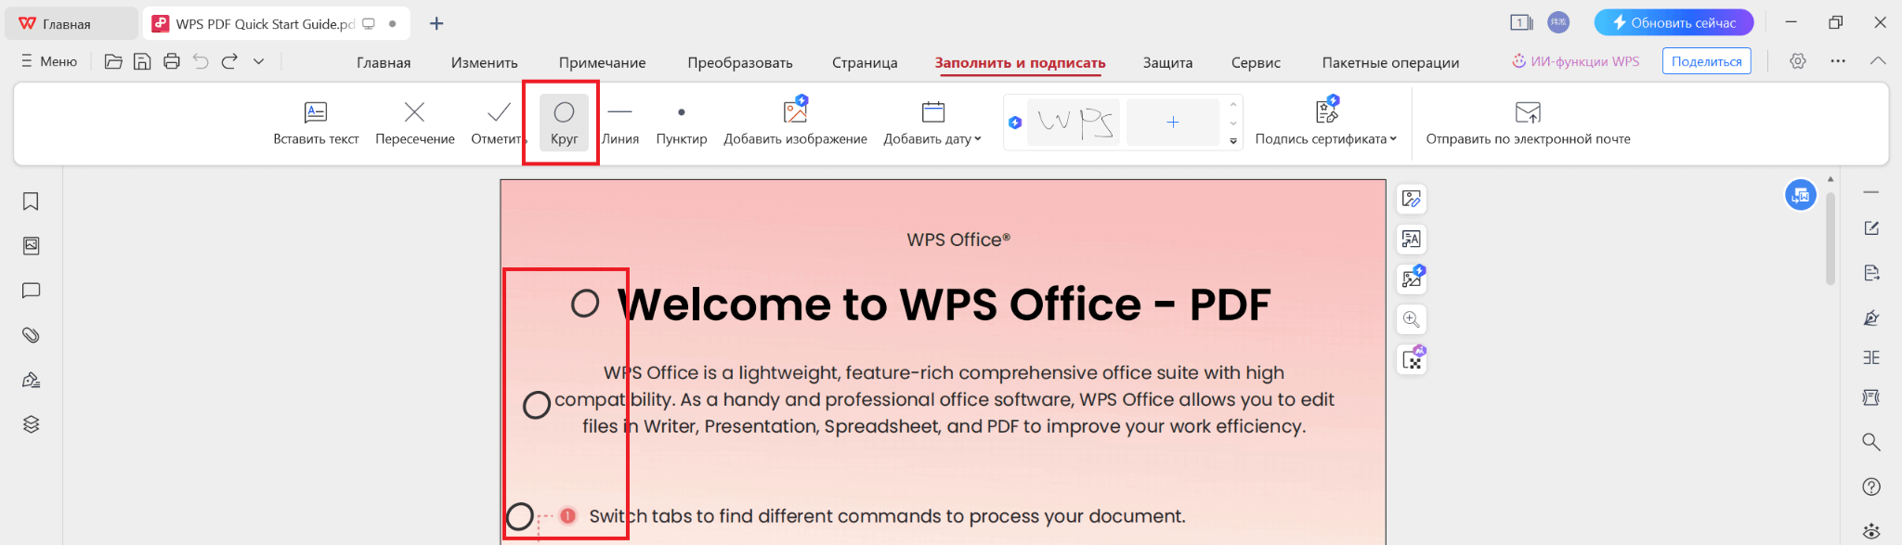Click the window number indicator icon near avatar
The height and width of the screenshot is (545, 1902).
pos(1520,22)
